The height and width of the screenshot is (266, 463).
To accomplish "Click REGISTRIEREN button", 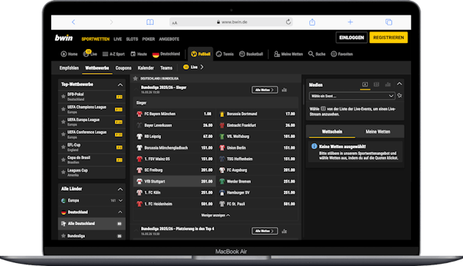I will 388,37.
